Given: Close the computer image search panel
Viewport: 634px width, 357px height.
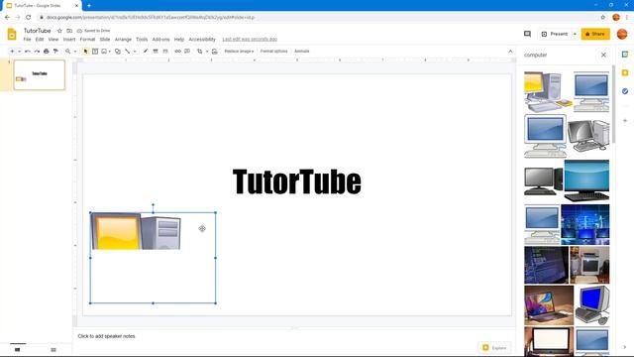Looking at the screenshot, I should 603,55.
